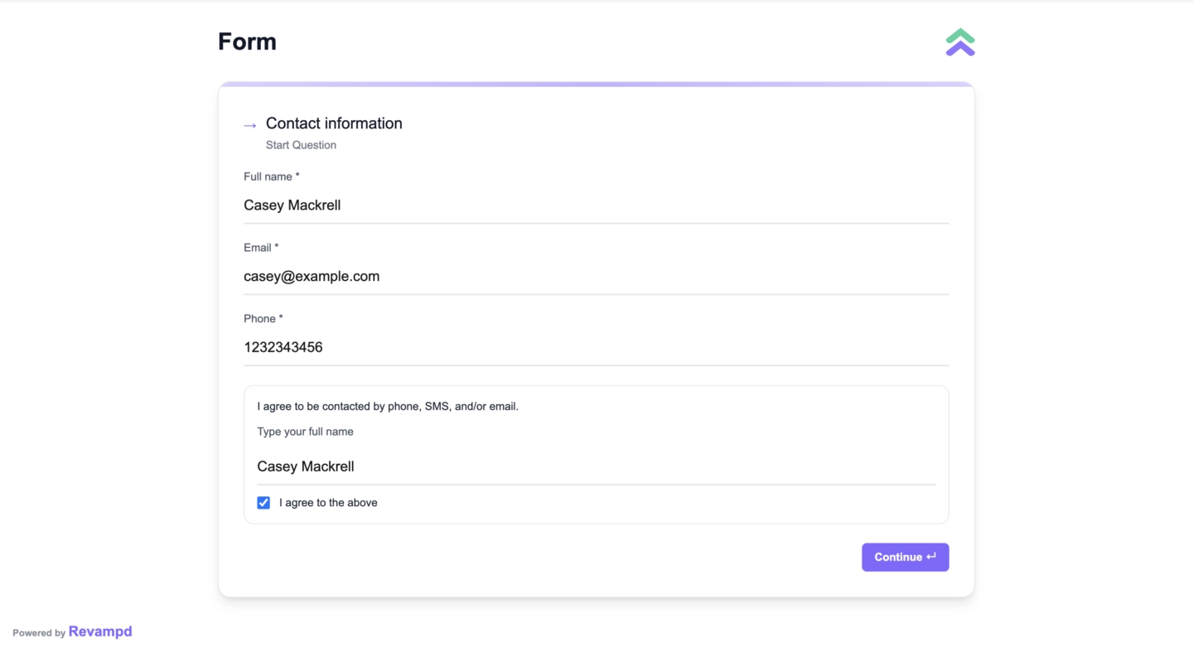Click the purple progress bar atop the form card
The height and width of the screenshot is (652, 1193).
pyautogui.click(x=596, y=85)
